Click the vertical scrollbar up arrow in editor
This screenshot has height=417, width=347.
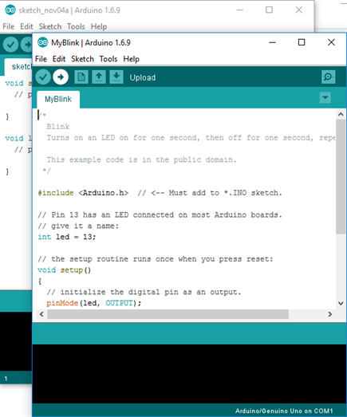point(341,114)
